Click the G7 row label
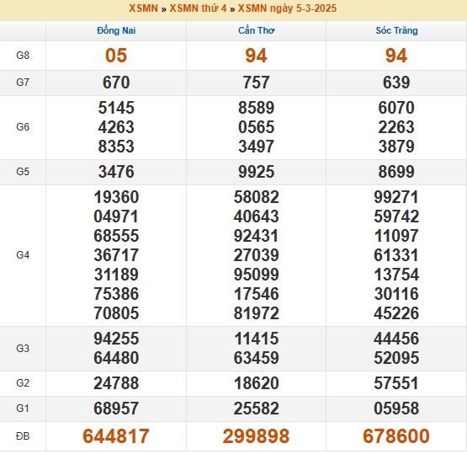The image size is (467, 454). [23, 83]
